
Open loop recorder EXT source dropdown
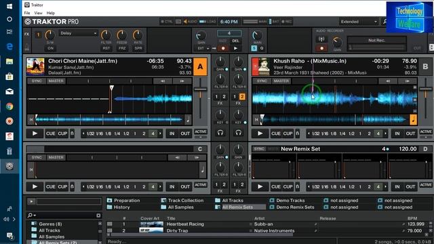pos(203,48)
